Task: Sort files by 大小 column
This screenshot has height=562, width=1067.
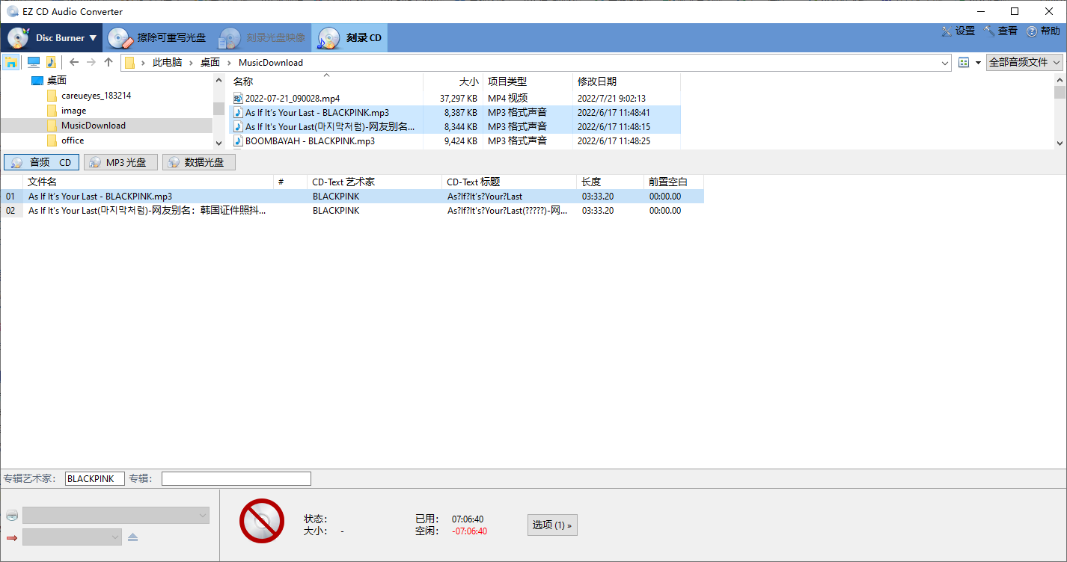Action: tap(453, 81)
